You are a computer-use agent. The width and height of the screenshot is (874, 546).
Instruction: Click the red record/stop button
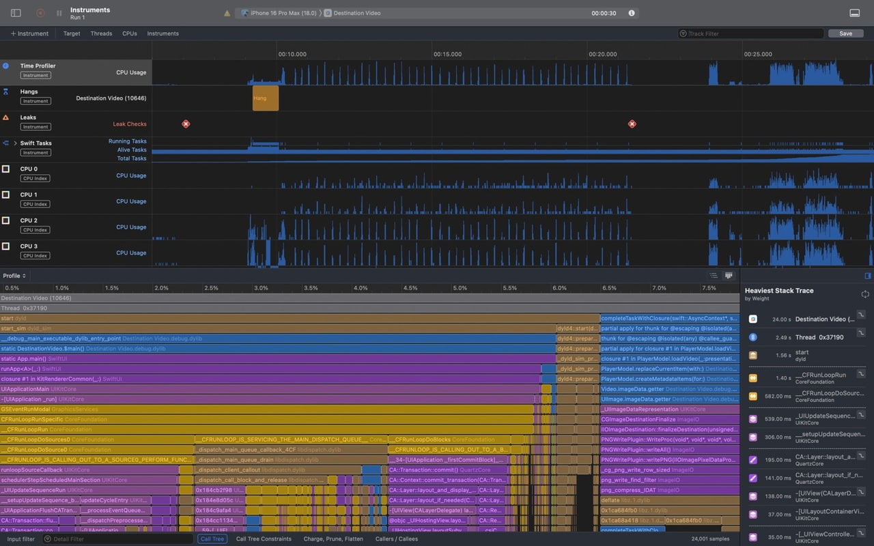click(x=40, y=12)
